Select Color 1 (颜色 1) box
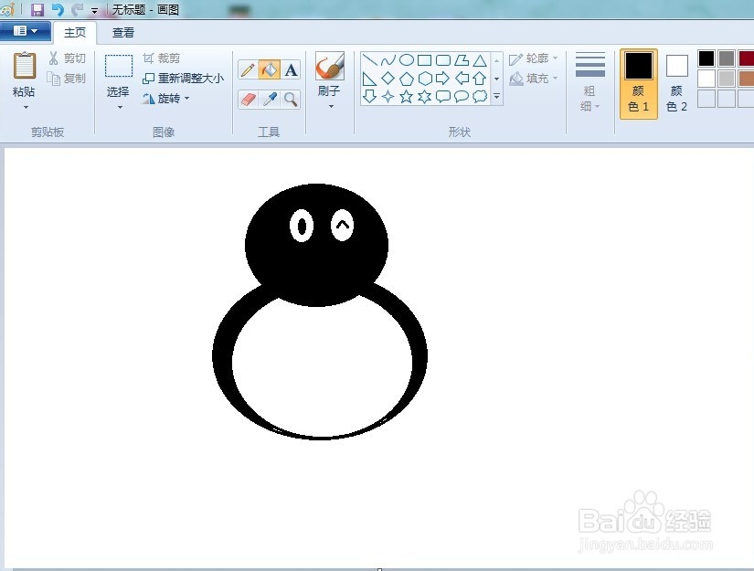754x571 pixels. (639, 84)
